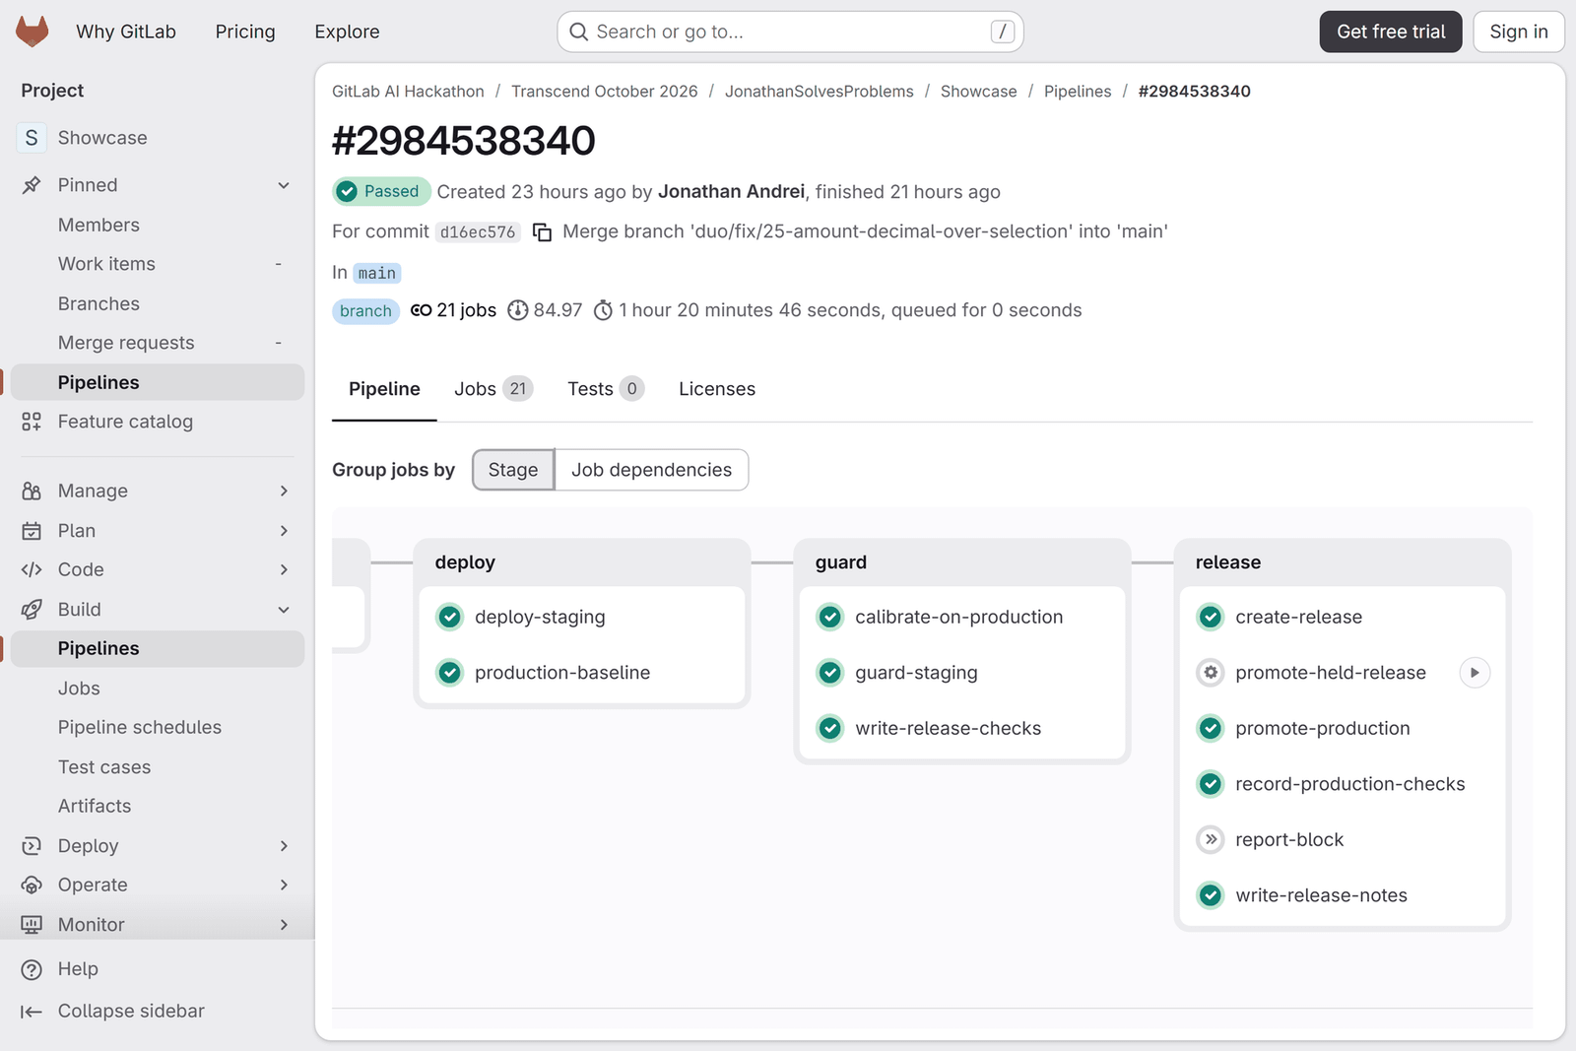Click the Plan calendar icon
Image resolution: width=1576 pixels, height=1051 pixels.
click(x=32, y=531)
